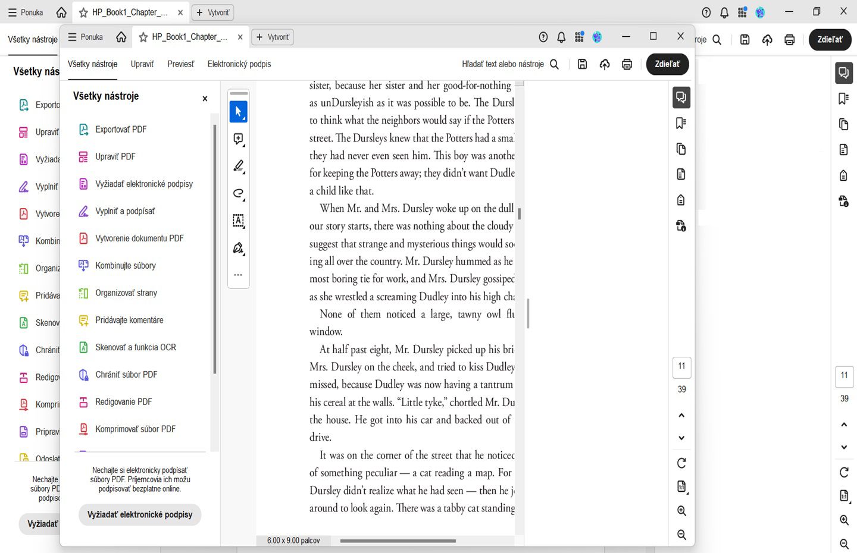857x553 pixels.
Task: Rotate page clockwise in front window
Action: [x=681, y=463]
